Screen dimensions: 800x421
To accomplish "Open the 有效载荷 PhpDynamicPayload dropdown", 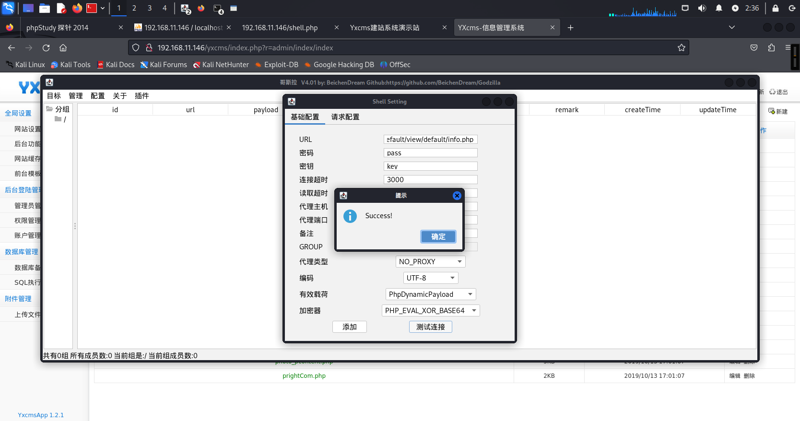I will 431,294.
